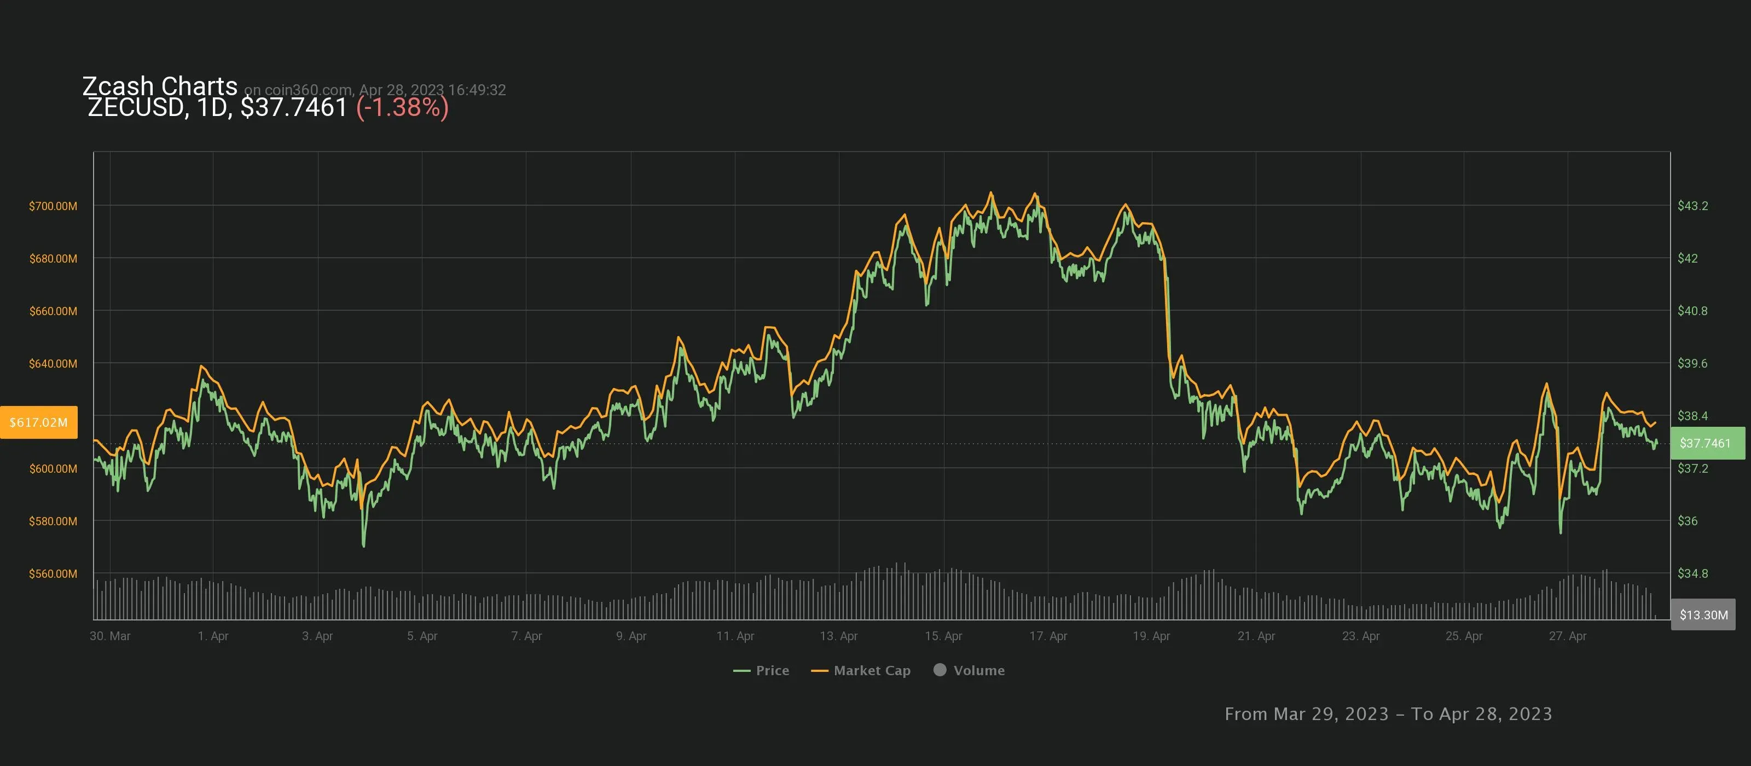Toggle the Market Cap series in legend

tap(861, 670)
